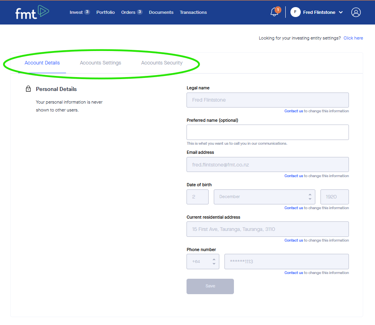Click the fmt logo in header
Image resolution: width=375 pixels, height=325 pixels.
coord(32,12)
